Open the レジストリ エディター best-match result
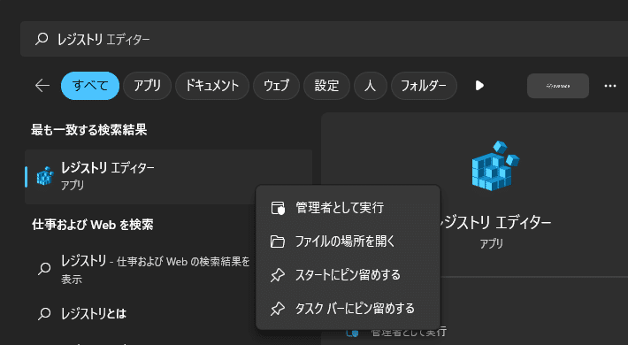The width and height of the screenshot is (628, 345). 168,177
